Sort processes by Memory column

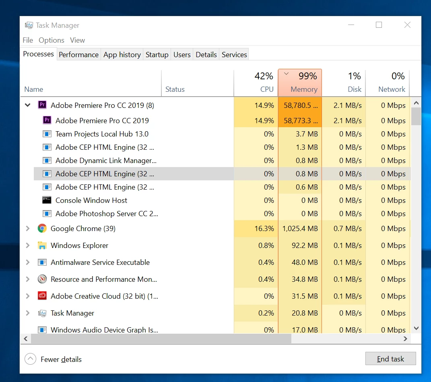pyautogui.click(x=300, y=83)
